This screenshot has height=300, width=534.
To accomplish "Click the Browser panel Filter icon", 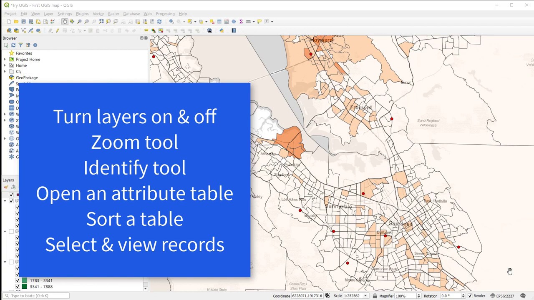I will (x=20, y=45).
